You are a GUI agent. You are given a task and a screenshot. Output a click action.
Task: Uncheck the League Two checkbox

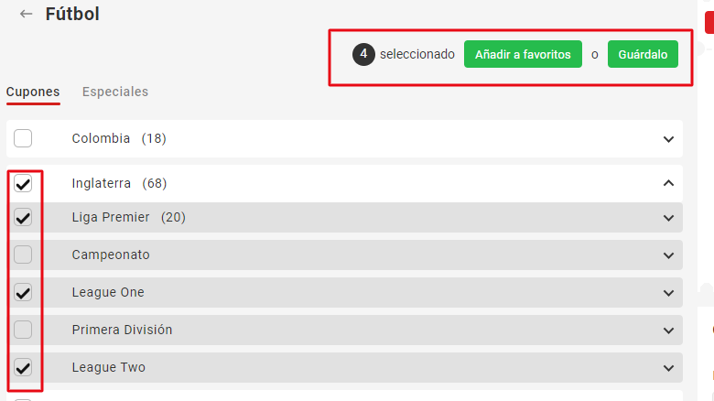coord(23,367)
